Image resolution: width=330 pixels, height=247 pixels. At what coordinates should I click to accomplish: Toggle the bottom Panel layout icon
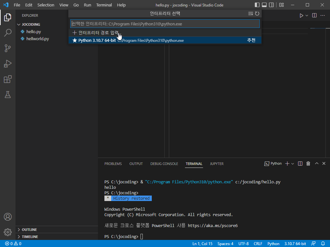tap(264, 5)
